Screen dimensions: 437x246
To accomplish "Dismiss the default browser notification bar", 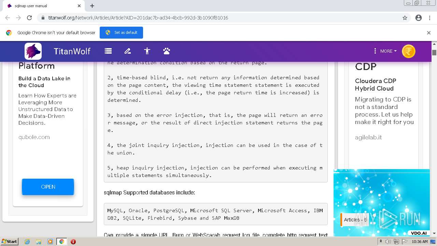I will (429, 33).
